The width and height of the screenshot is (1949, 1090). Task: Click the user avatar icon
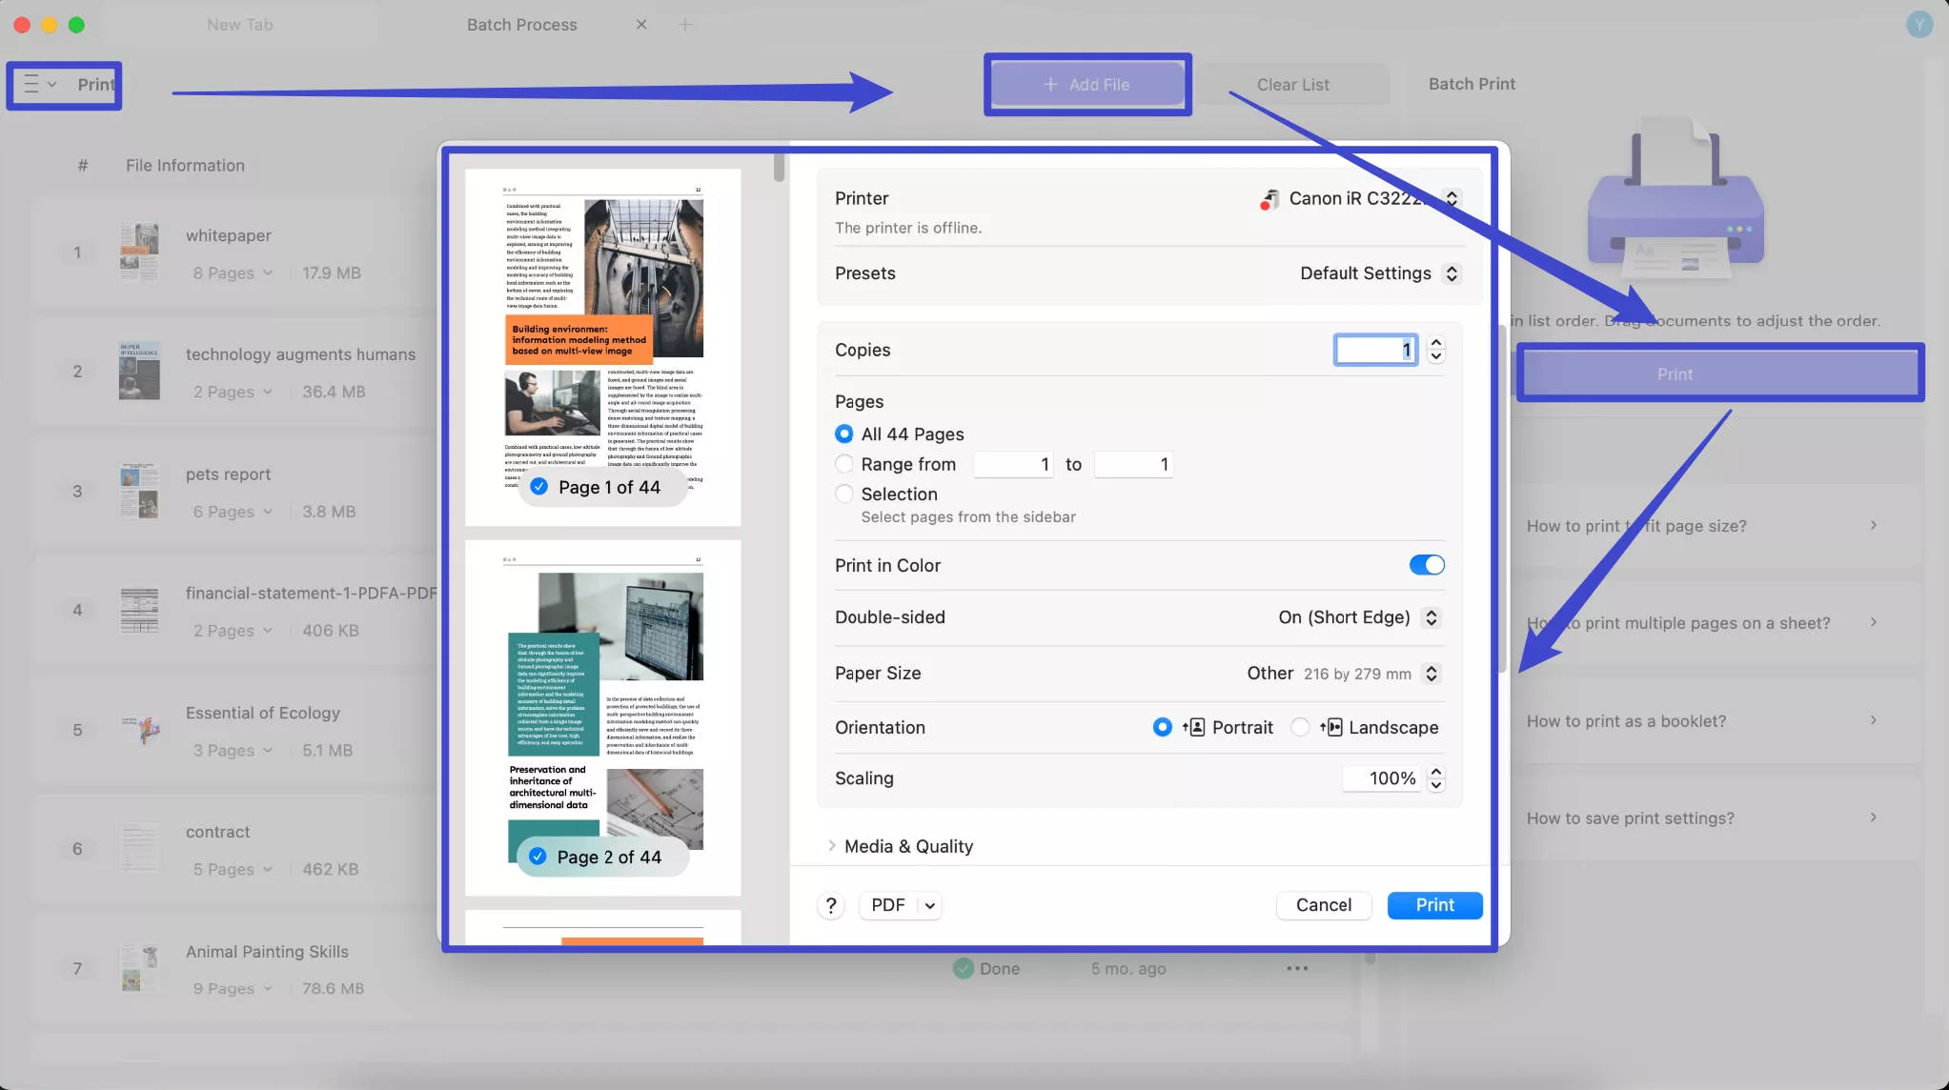pyautogui.click(x=1919, y=25)
